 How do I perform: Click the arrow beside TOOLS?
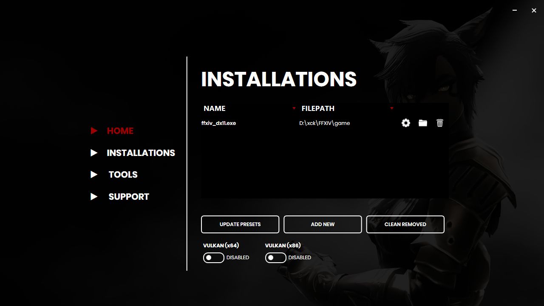tap(94, 174)
